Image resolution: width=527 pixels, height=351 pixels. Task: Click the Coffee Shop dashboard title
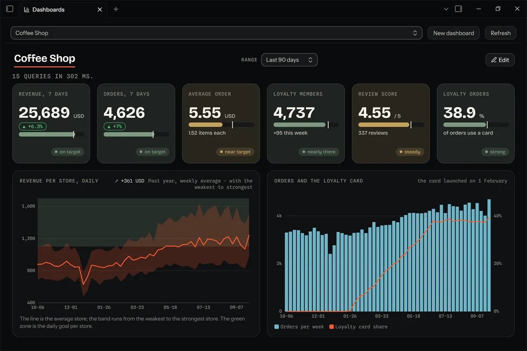(x=45, y=58)
